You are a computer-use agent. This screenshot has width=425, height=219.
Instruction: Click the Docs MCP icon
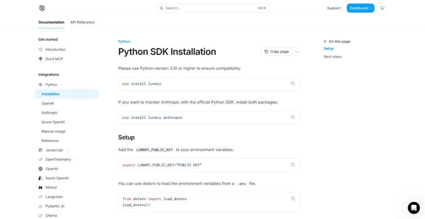pyautogui.click(x=41, y=59)
